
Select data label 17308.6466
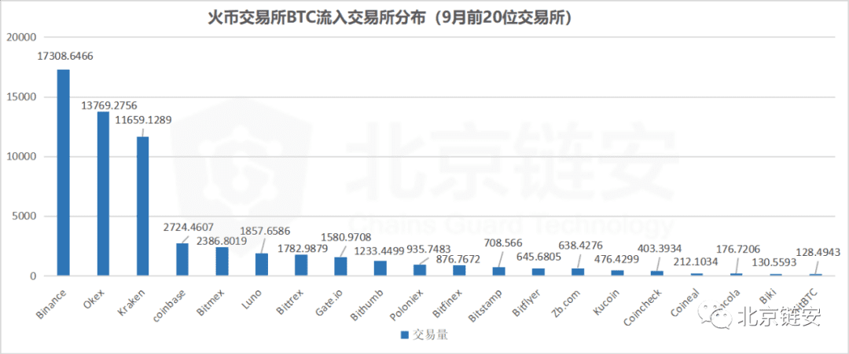65,56
